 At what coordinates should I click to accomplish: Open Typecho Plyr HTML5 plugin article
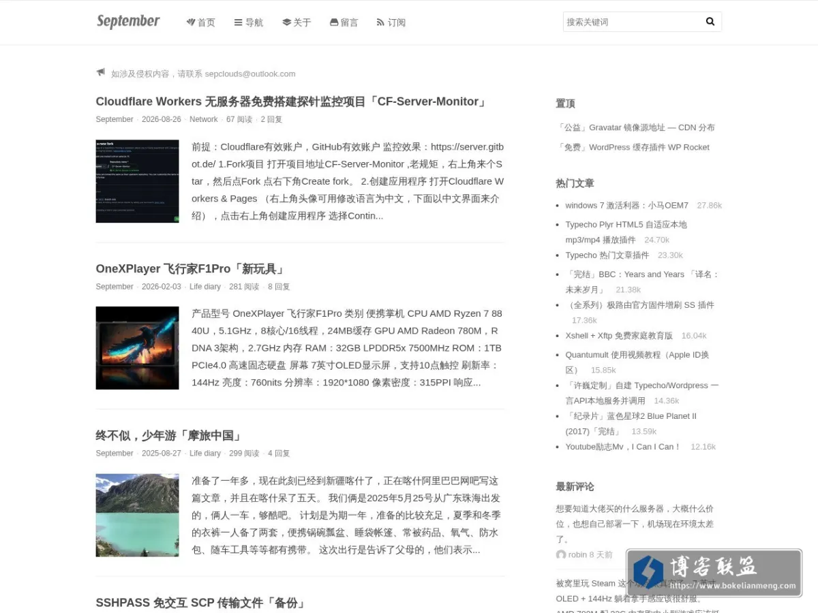626,232
